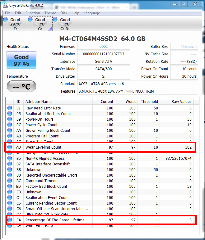
Task: Click status orb for B8 Unknown row
Action: coord(10,169)
